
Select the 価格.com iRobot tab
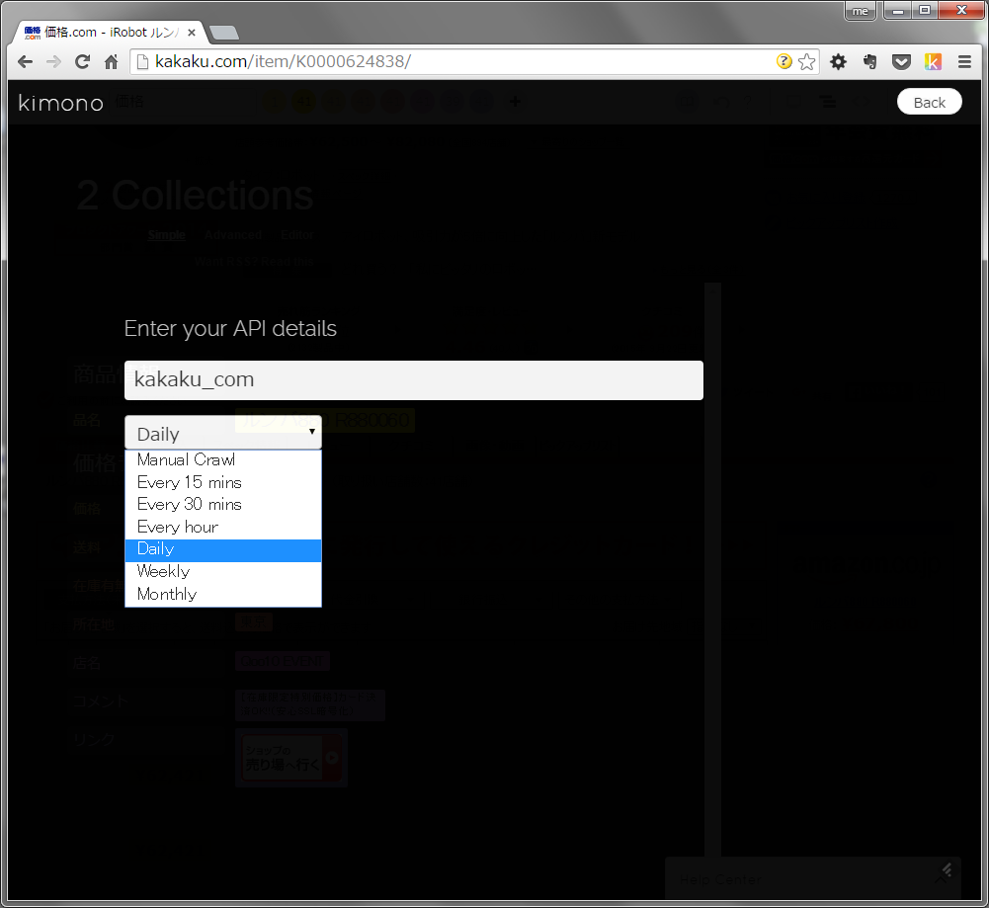(x=109, y=33)
